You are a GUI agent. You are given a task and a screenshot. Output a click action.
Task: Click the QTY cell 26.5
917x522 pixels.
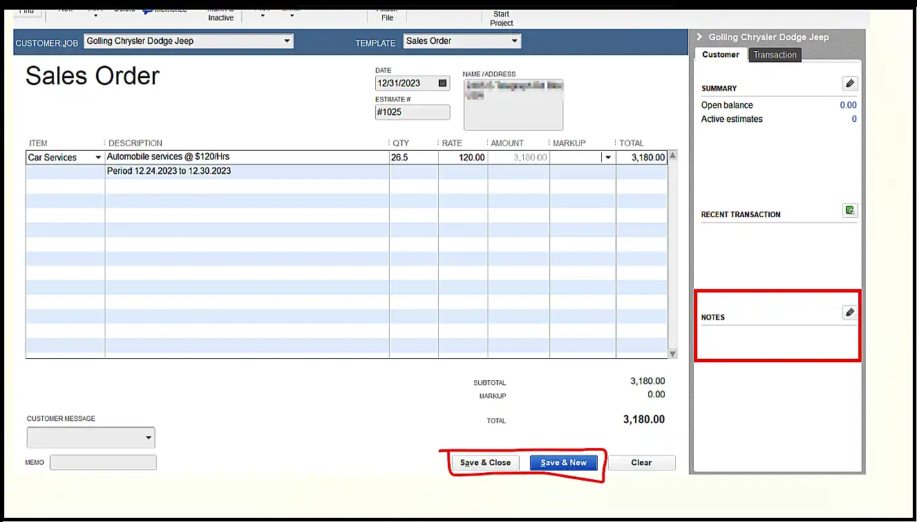(x=413, y=158)
